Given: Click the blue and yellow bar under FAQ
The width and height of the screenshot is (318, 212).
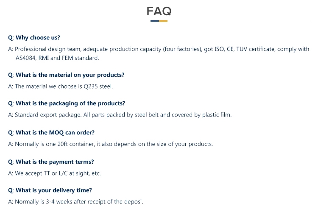Looking at the screenshot, I should (x=159, y=21).
